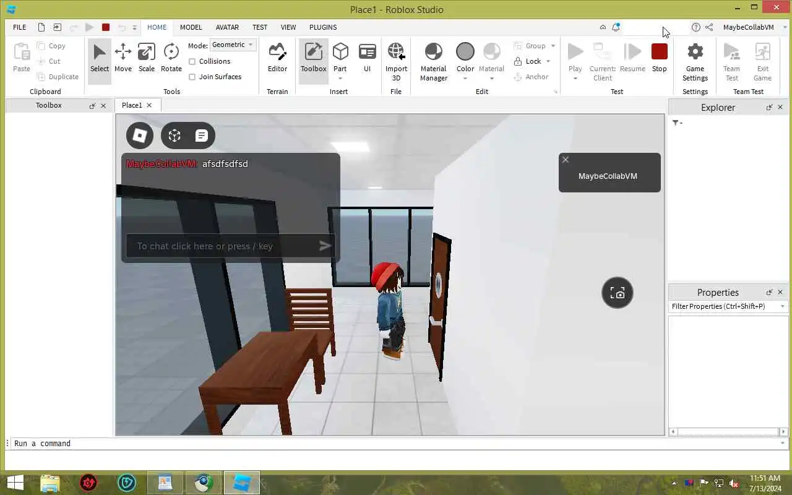This screenshot has width=792, height=495.
Task: Expand the Play dropdown arrow
Action: pos(575,79)
